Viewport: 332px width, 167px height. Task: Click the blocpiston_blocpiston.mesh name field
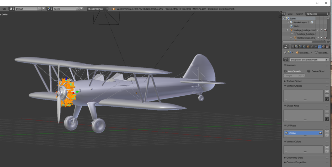click(307, 60)
